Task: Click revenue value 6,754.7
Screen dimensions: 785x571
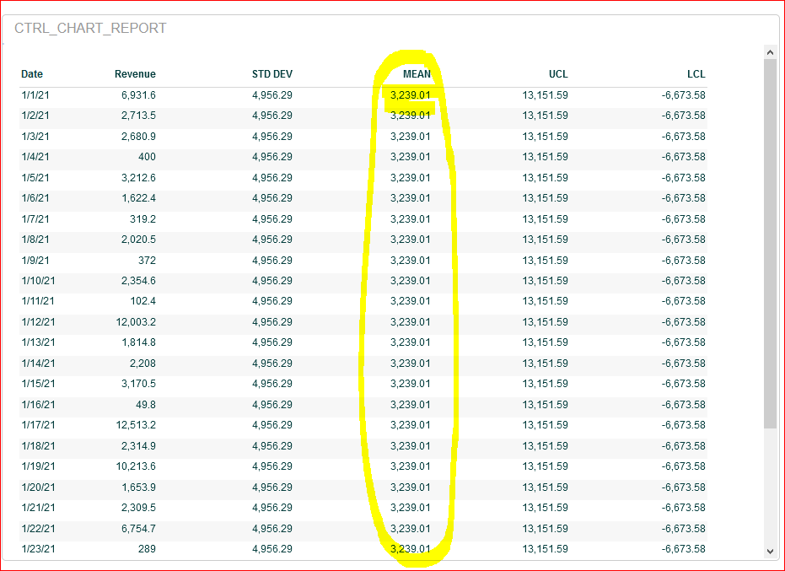Action: [x=138, y=529]
